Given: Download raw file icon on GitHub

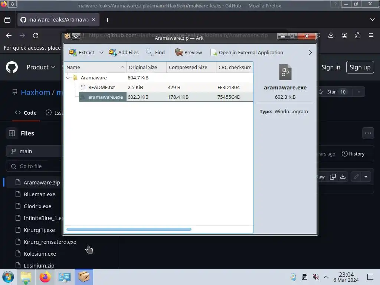Looking at the screenshot, I should (x=343, y=177).
